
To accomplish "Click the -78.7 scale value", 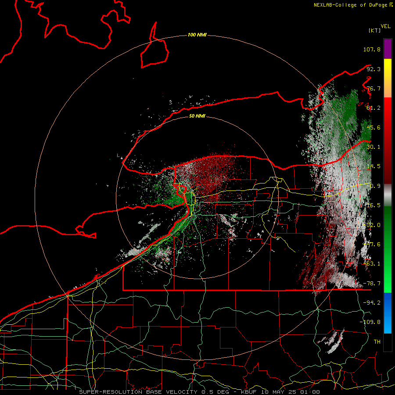I will tap(372, 284).
